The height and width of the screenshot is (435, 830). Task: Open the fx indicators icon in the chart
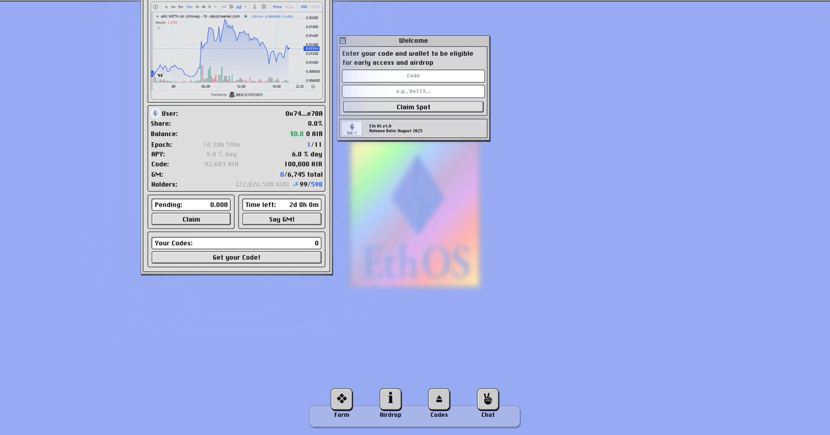point(255,7)
